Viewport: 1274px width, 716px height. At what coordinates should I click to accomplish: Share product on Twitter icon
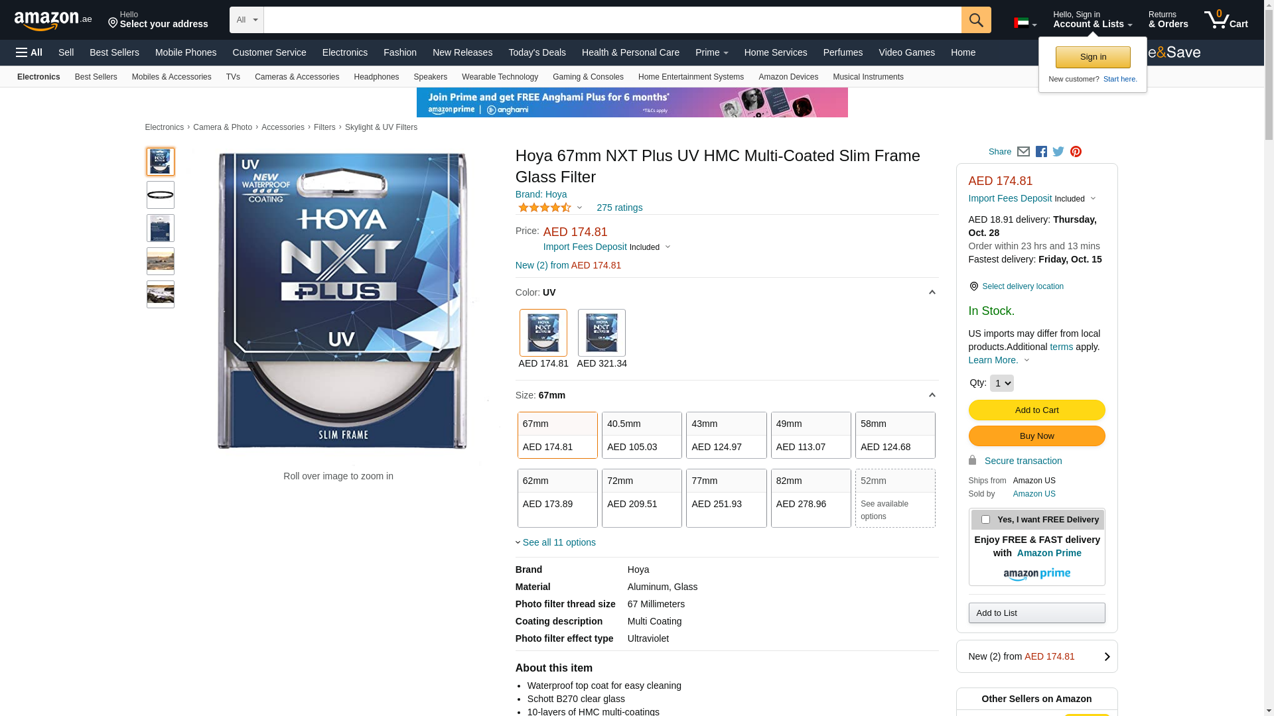[x=1058, y=152]
